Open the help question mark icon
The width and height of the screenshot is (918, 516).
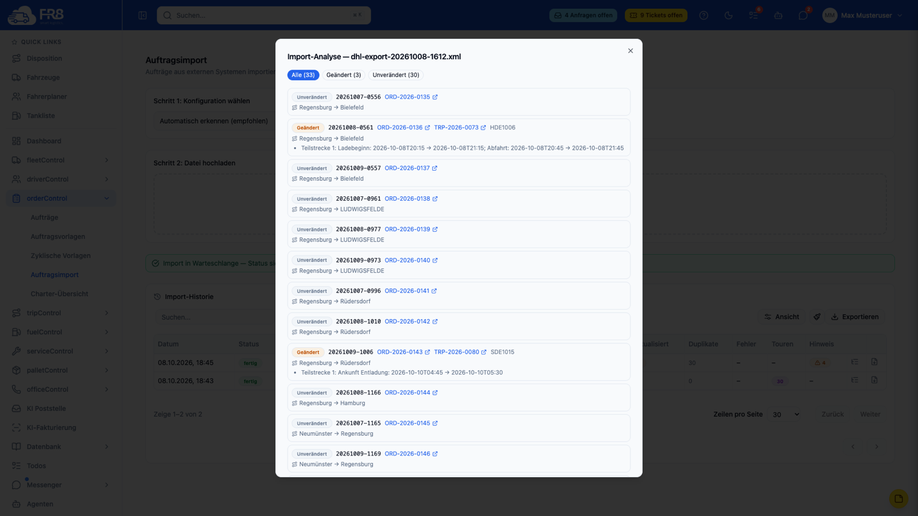[x=704, y=15]
